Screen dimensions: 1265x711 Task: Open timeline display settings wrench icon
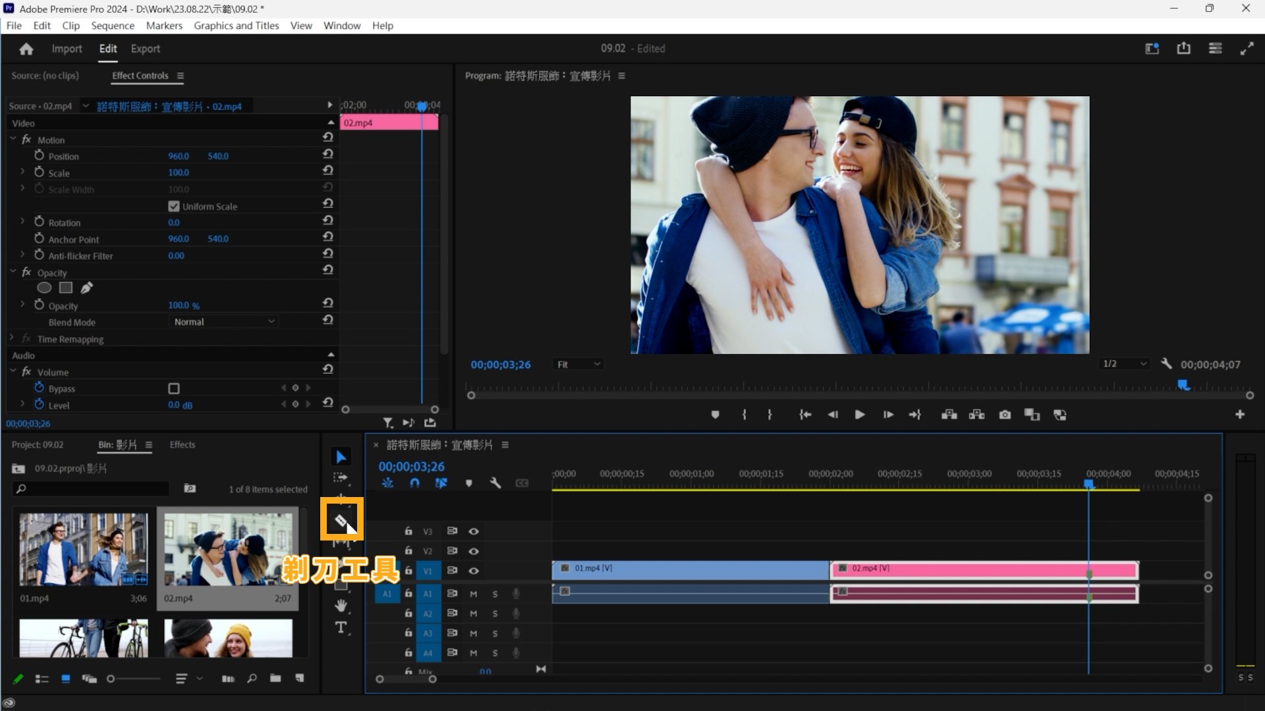[495, 483]
